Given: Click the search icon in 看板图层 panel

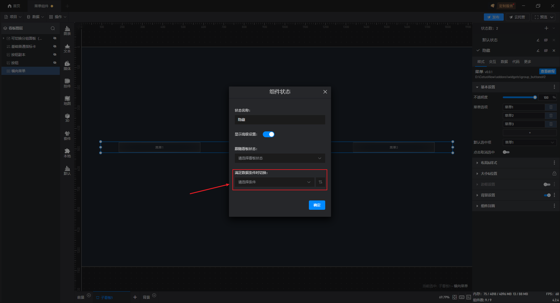Looking at the screenshot, I should (53, 28).
